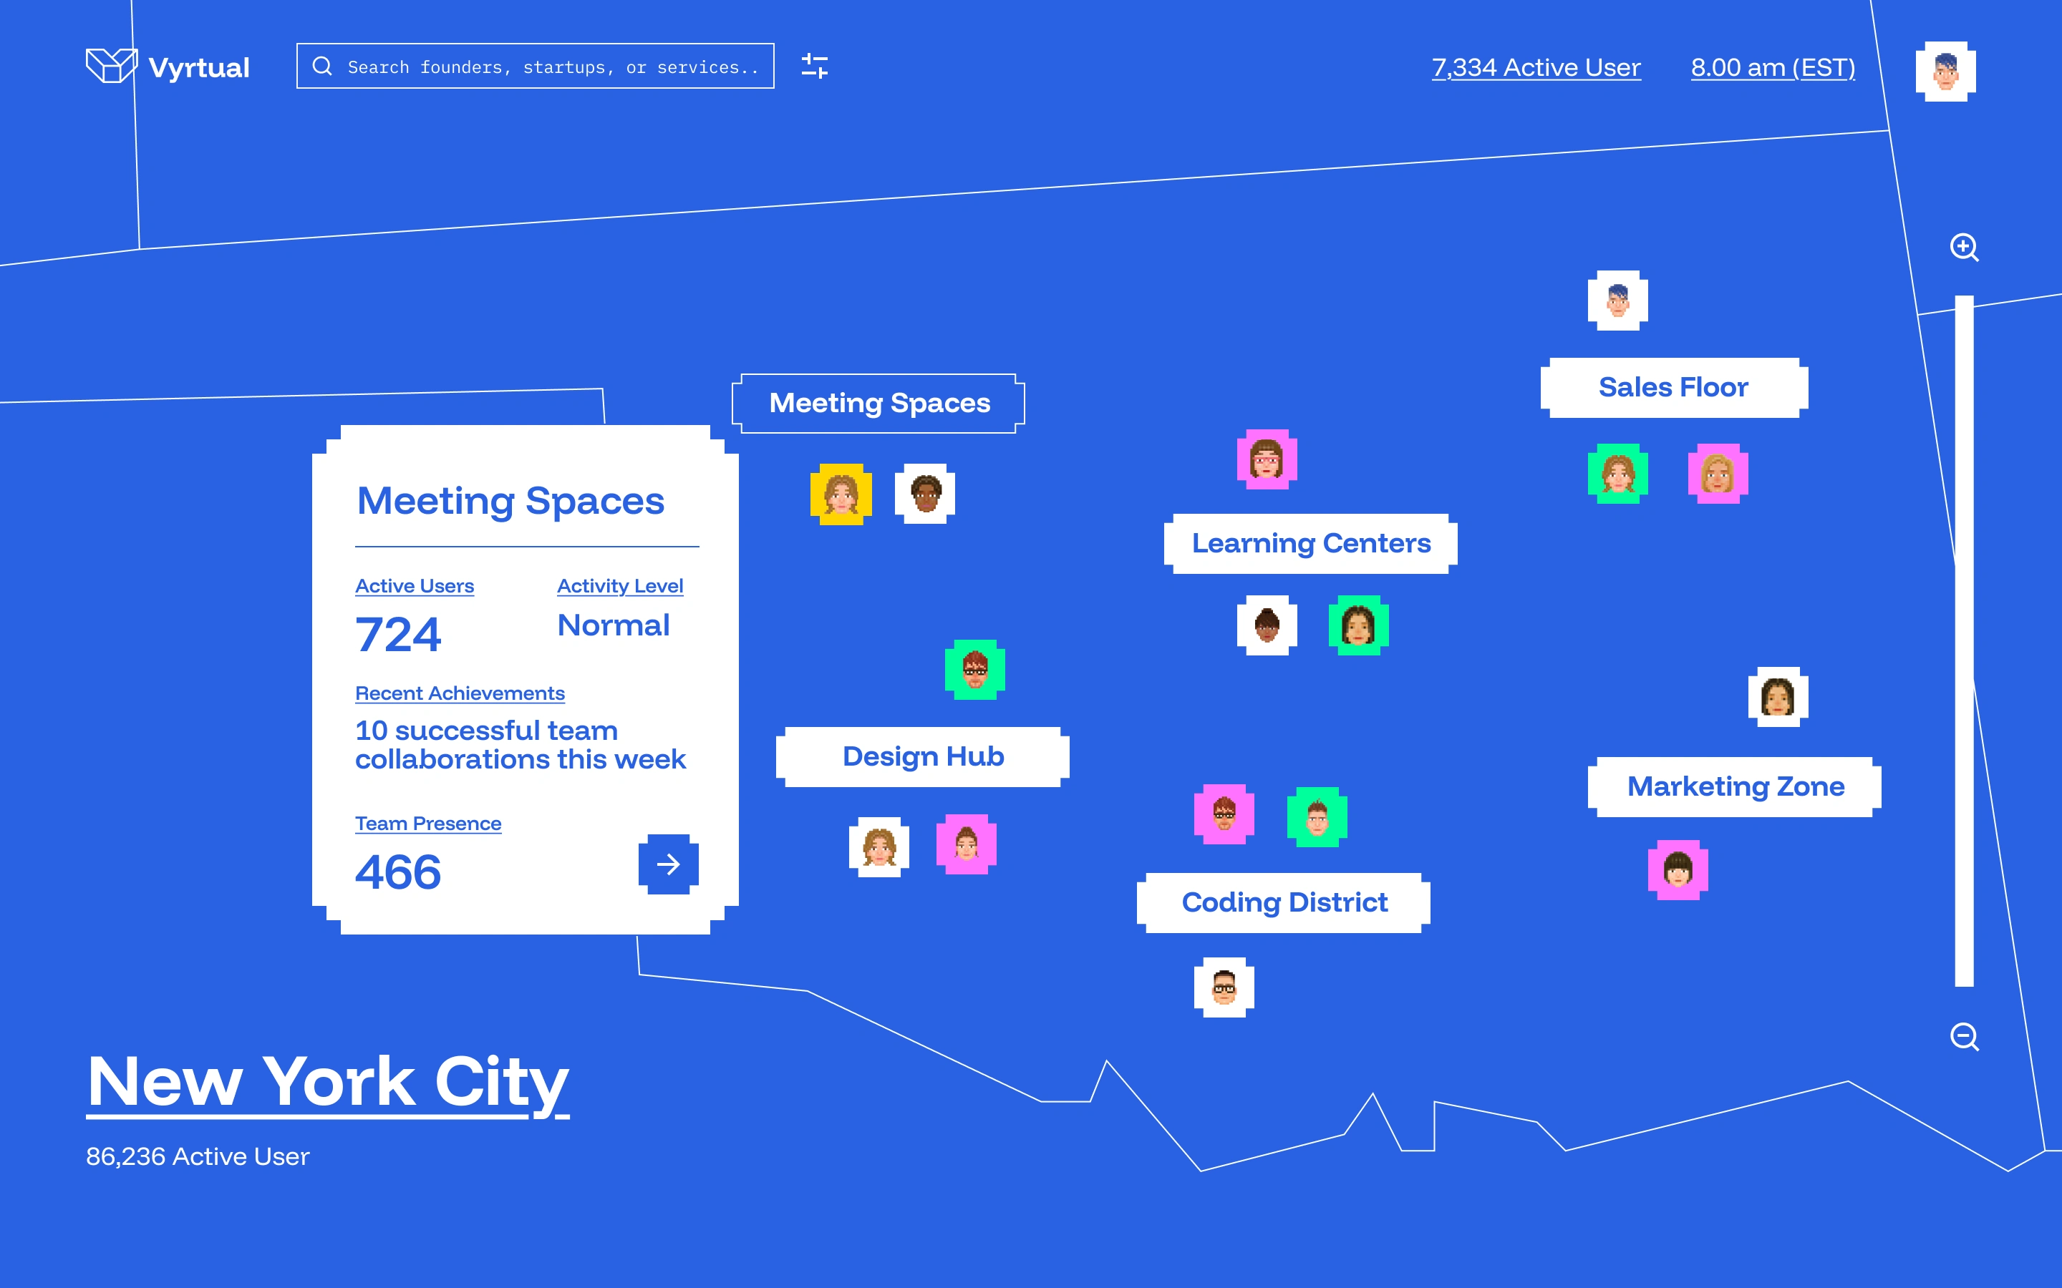2062x1288 pixels.
Task: Open the Coding District zone
Action: (1283, 902)
